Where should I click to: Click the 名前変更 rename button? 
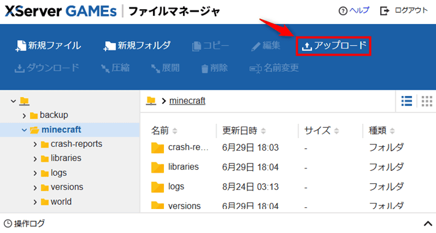[x=274, y=68]
